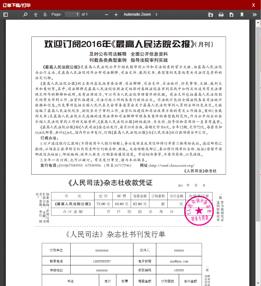Viewport: 261px width, 286px height.
Task: Click the page number input field
Action: click(72, 14)
